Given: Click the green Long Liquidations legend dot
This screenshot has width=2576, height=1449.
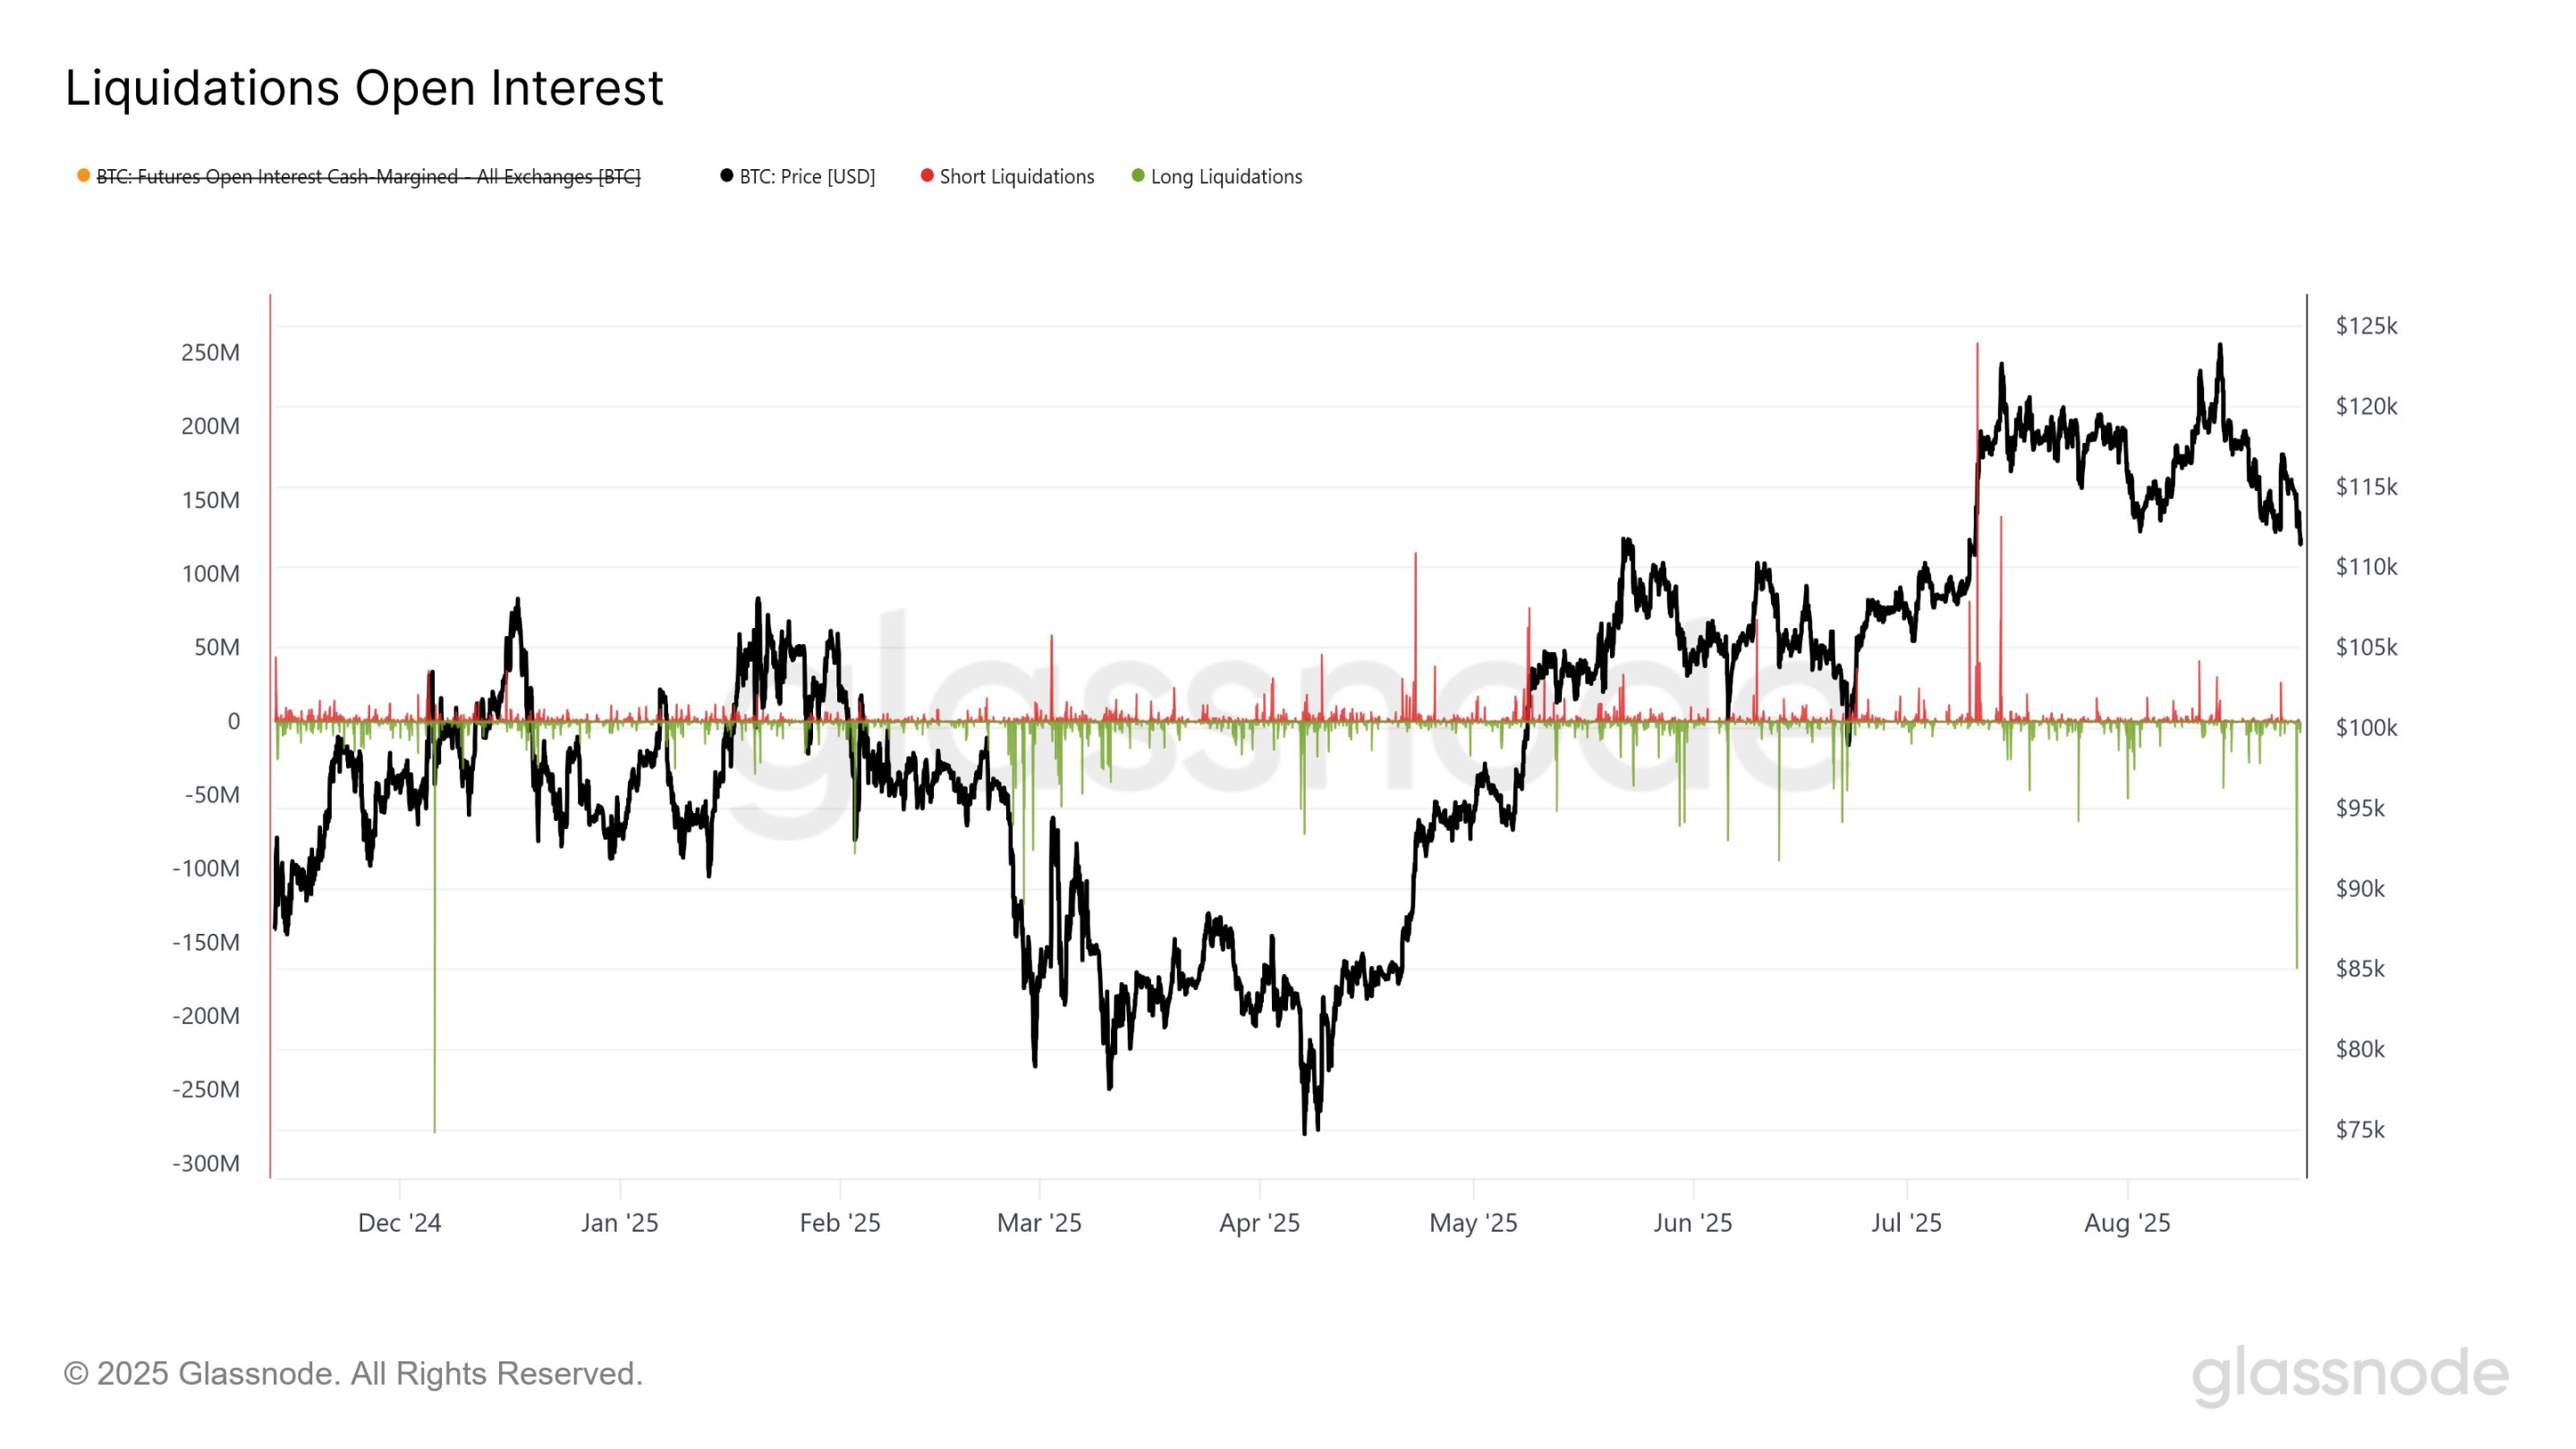Looking at the screenshot, I should (x=1138, y=176).
